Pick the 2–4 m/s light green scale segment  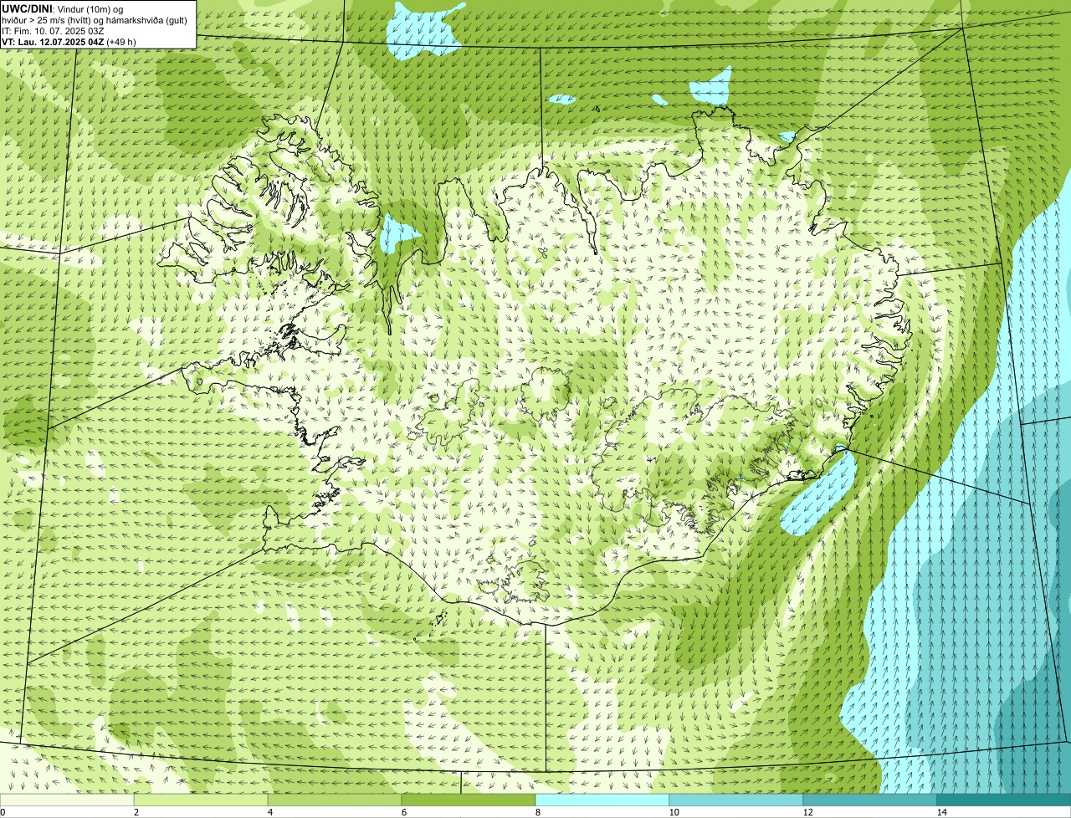tap(201, 800)
